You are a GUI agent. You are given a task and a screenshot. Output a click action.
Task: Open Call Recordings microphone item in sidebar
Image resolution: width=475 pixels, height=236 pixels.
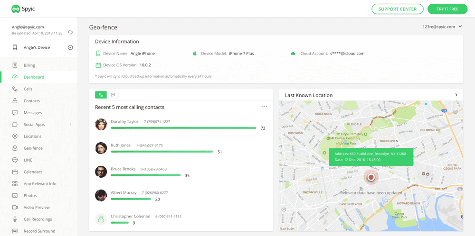(38, 219)
